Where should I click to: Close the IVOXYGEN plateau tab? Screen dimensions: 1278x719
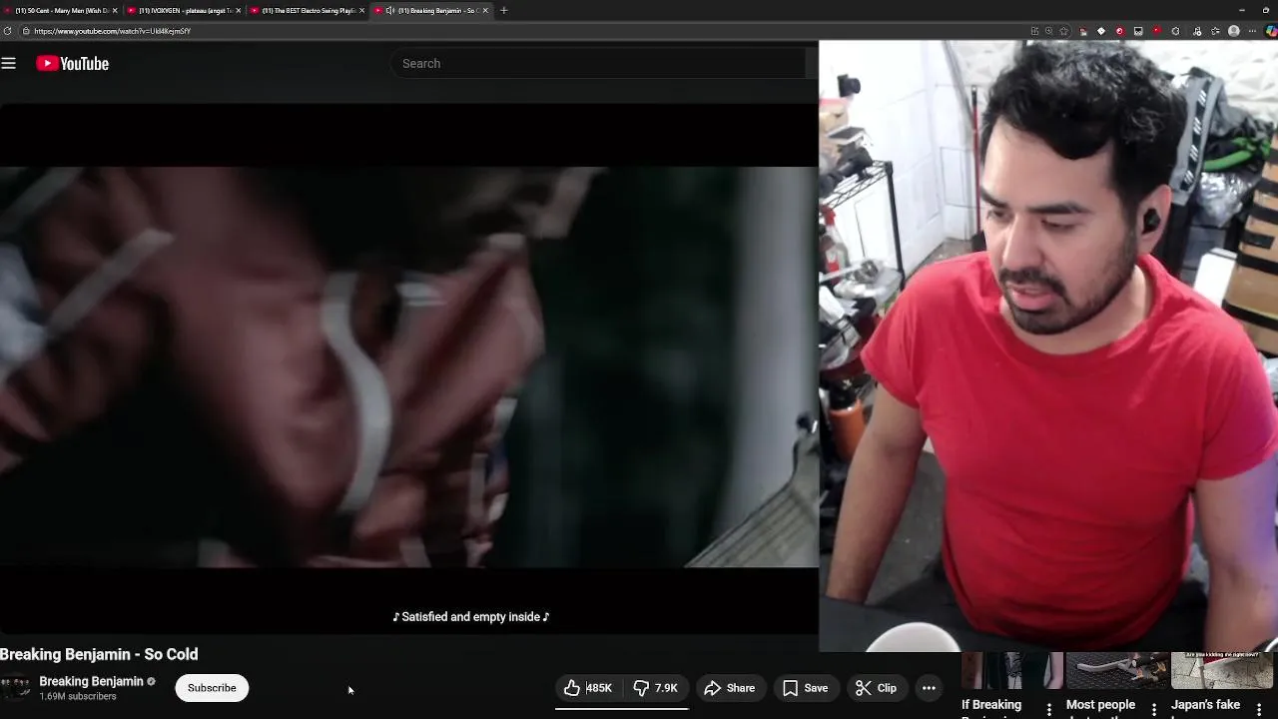coord(238,10)
